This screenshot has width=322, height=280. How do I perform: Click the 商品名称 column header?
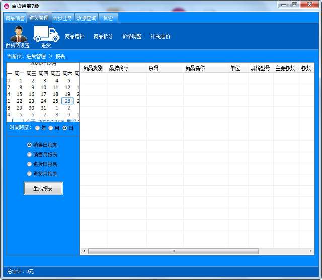pyautogui.click(x=195, y=68)
